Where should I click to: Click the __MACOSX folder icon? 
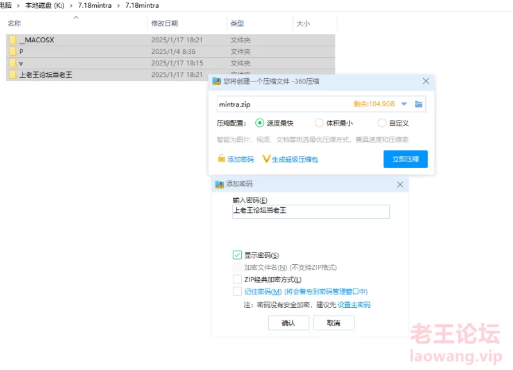point(12,40)
